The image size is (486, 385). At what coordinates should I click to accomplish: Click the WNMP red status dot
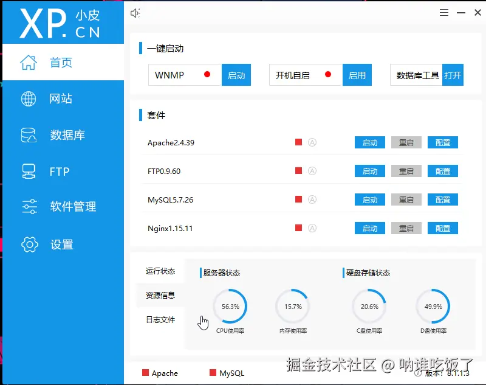(207, 74)
